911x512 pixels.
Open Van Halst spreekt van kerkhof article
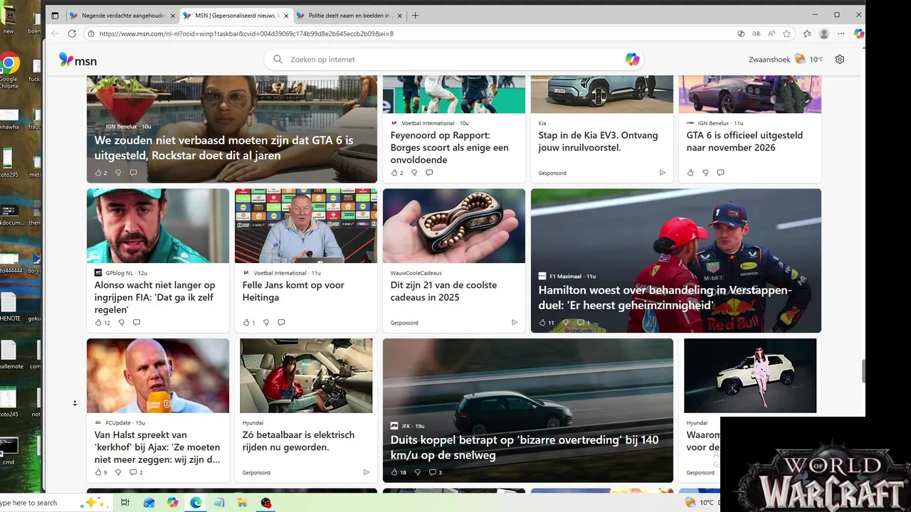(x=157, y=447)
